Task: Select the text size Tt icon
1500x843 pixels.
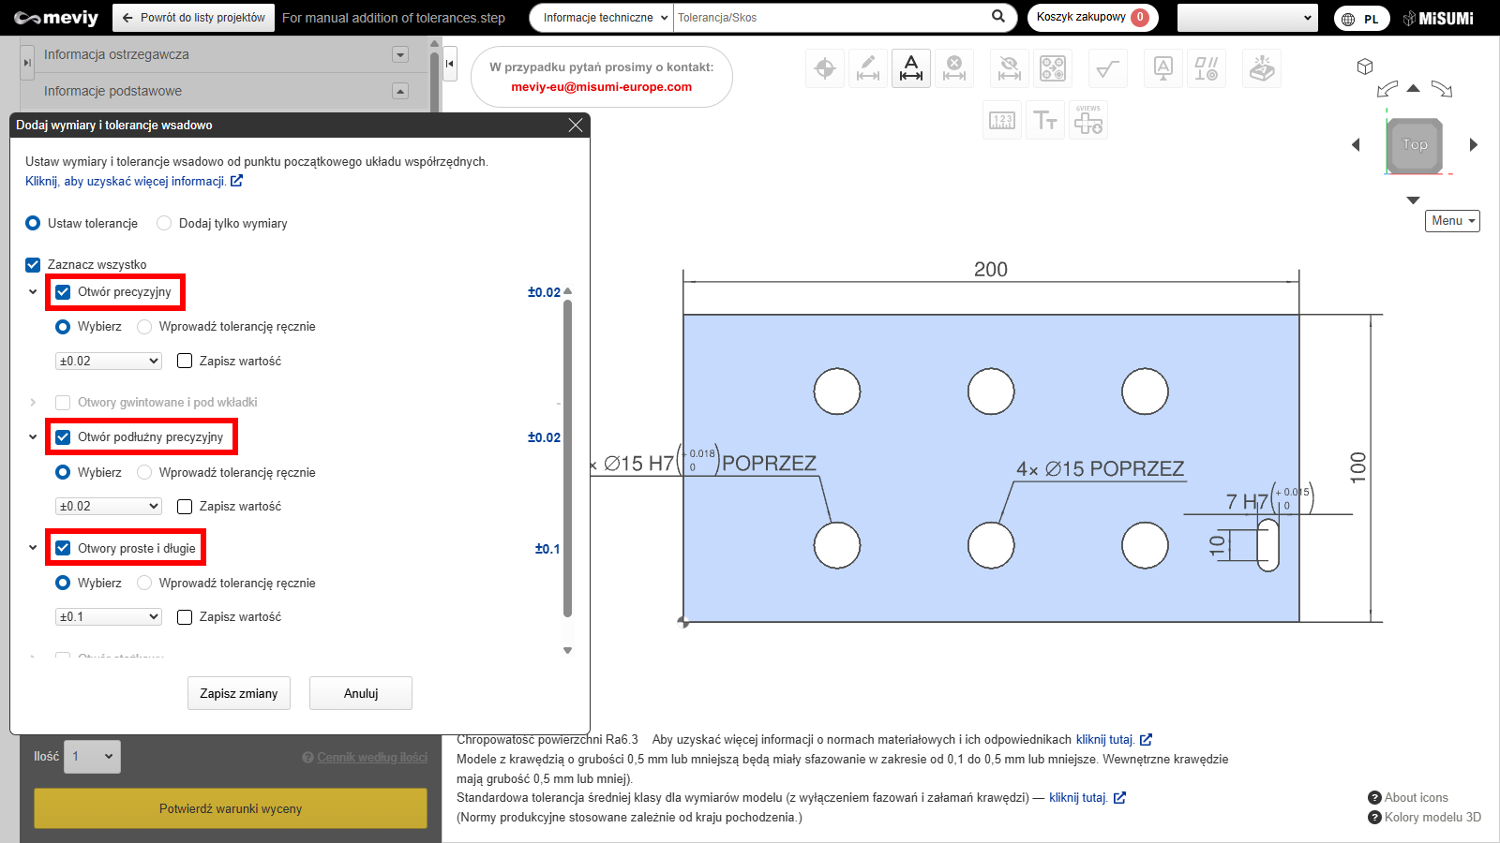Action: [1045, 121]
